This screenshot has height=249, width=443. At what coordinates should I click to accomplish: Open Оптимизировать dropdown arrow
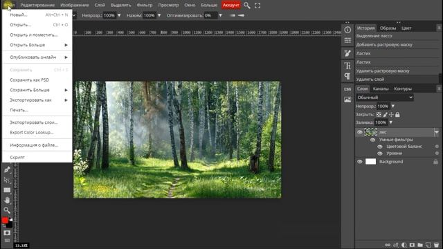coord(220,15)
